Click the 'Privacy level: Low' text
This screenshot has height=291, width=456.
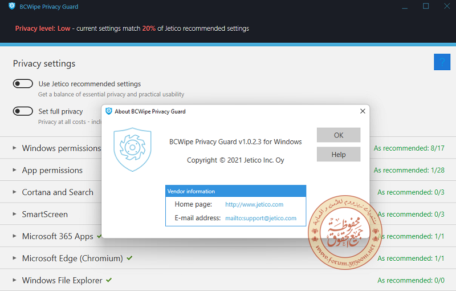pyautogui.click(x=43, y=29)
